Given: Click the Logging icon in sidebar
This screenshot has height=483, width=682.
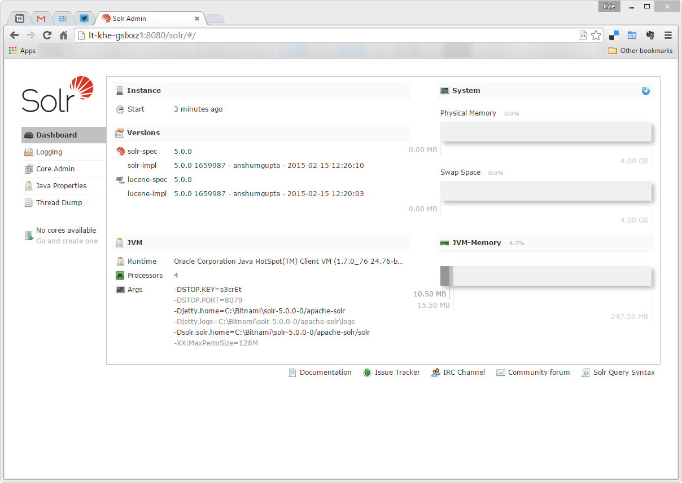Looking at the screenshot, I should (29, 152).
